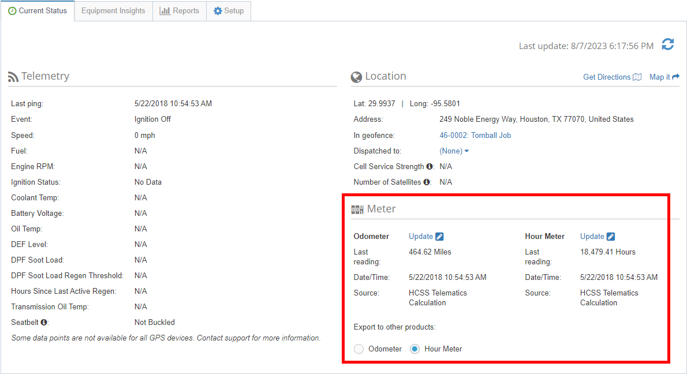The width and height of the screenshot is (687, 374).
Task: Open the Dispatched to (None) dropdown
Action: tap(454, 151)
